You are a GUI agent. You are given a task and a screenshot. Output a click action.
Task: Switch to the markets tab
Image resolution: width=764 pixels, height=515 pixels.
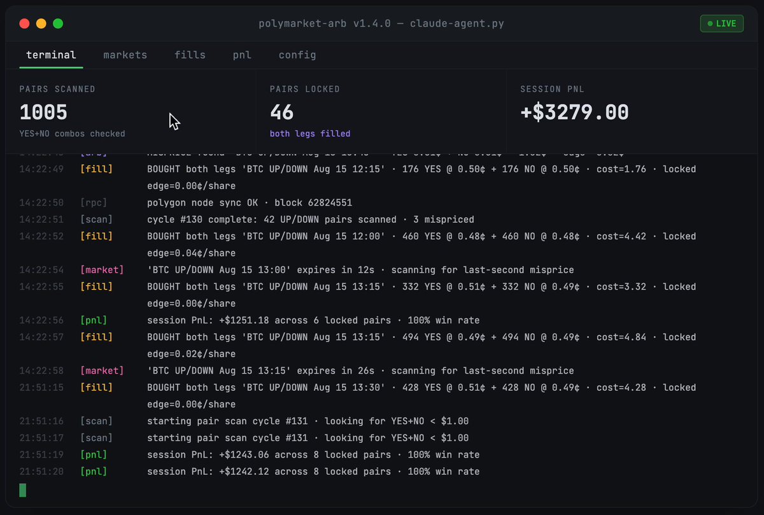coord(125,55)
